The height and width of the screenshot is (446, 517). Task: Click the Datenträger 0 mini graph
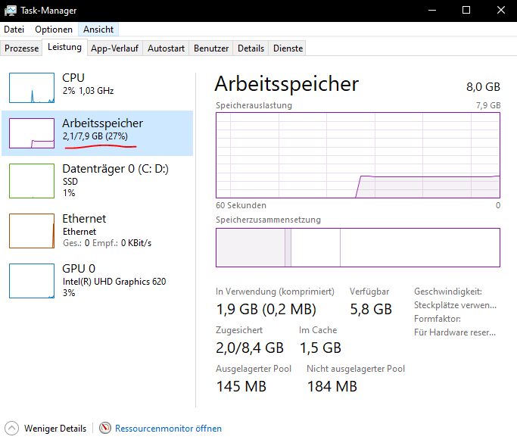pyautogui.click(x=31, y=180)
